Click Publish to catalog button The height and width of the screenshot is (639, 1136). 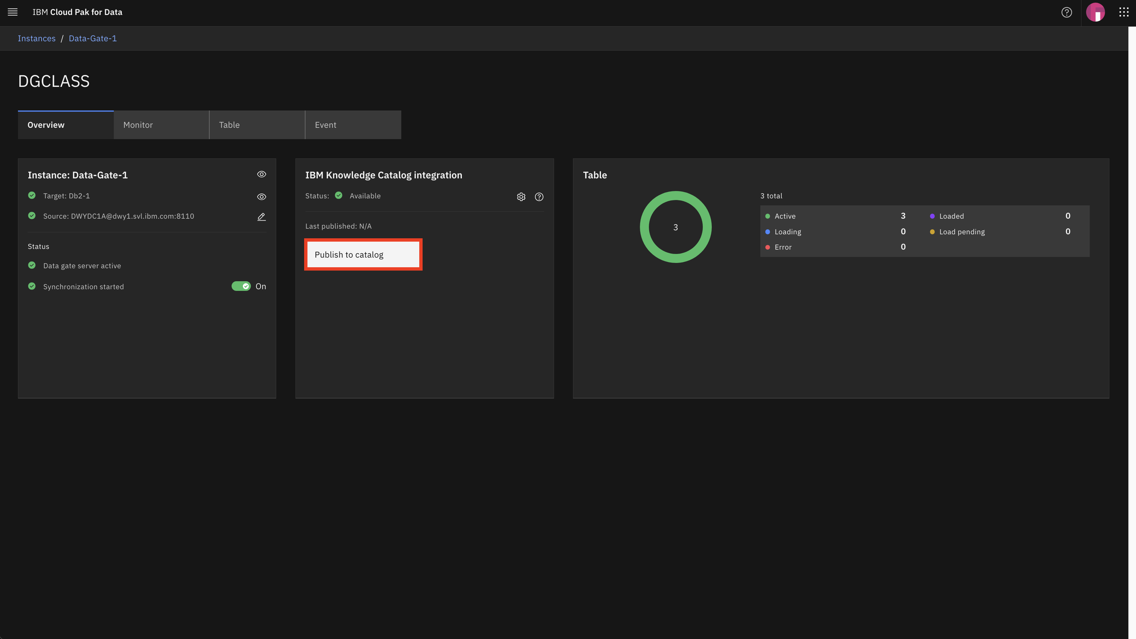pos(363,255)
